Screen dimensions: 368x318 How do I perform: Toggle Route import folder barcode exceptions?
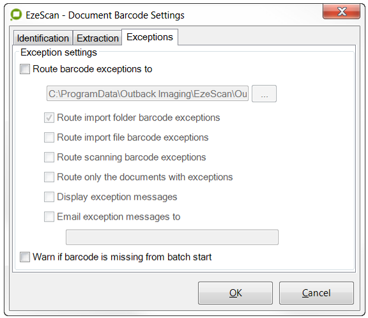click(x=49, y=117)
